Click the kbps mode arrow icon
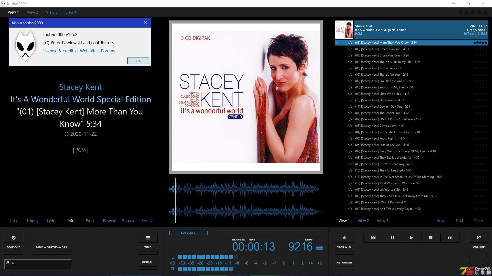 tap(320, 248)
